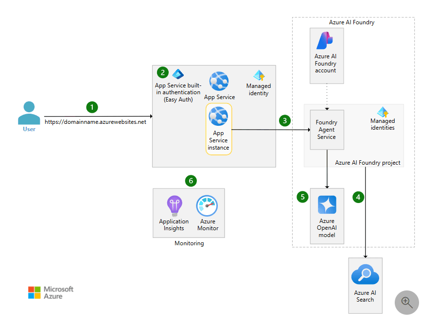
Task: Click the Easy Auth authentication icon
Action: click(177, 74)
